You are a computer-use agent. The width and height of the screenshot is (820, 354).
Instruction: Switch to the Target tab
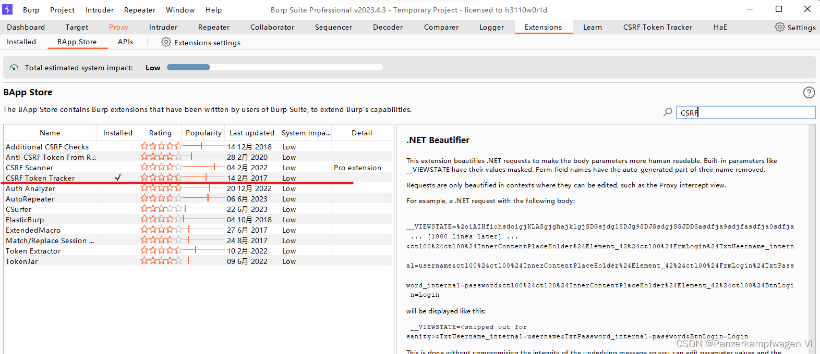77,27
